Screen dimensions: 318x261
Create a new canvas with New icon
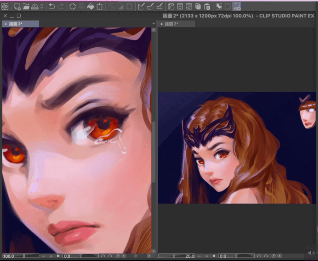tap(17, 6)
